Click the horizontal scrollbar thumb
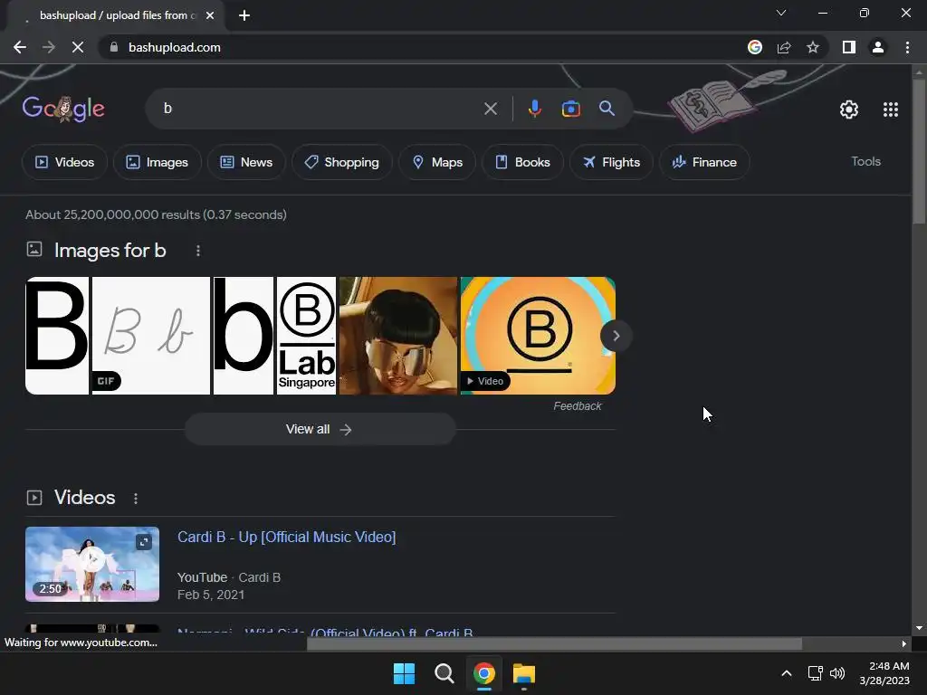This screenshot has height=695, width=927. [554, 643]
